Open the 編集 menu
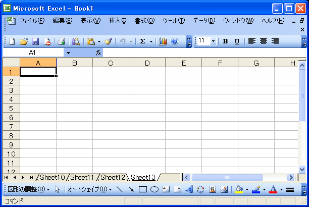The image size is (309, 207). pyautogui.click(x=63, y=21)
